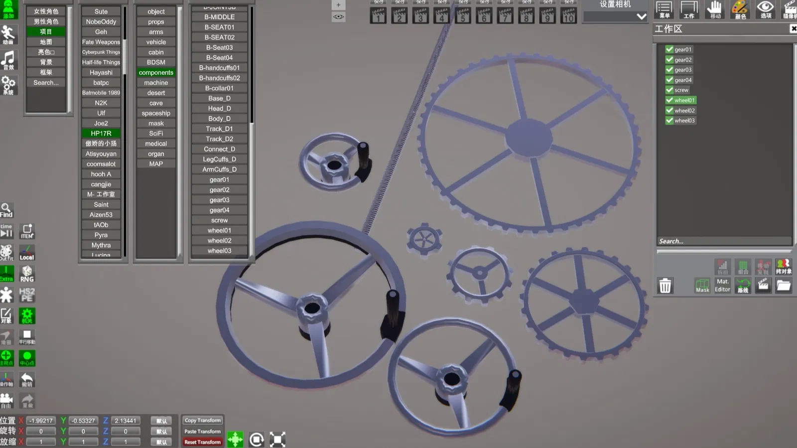Viewport: 797px width, 448px height.
Task: Choose HP17R in the group list
Action: tap(101, 133)
